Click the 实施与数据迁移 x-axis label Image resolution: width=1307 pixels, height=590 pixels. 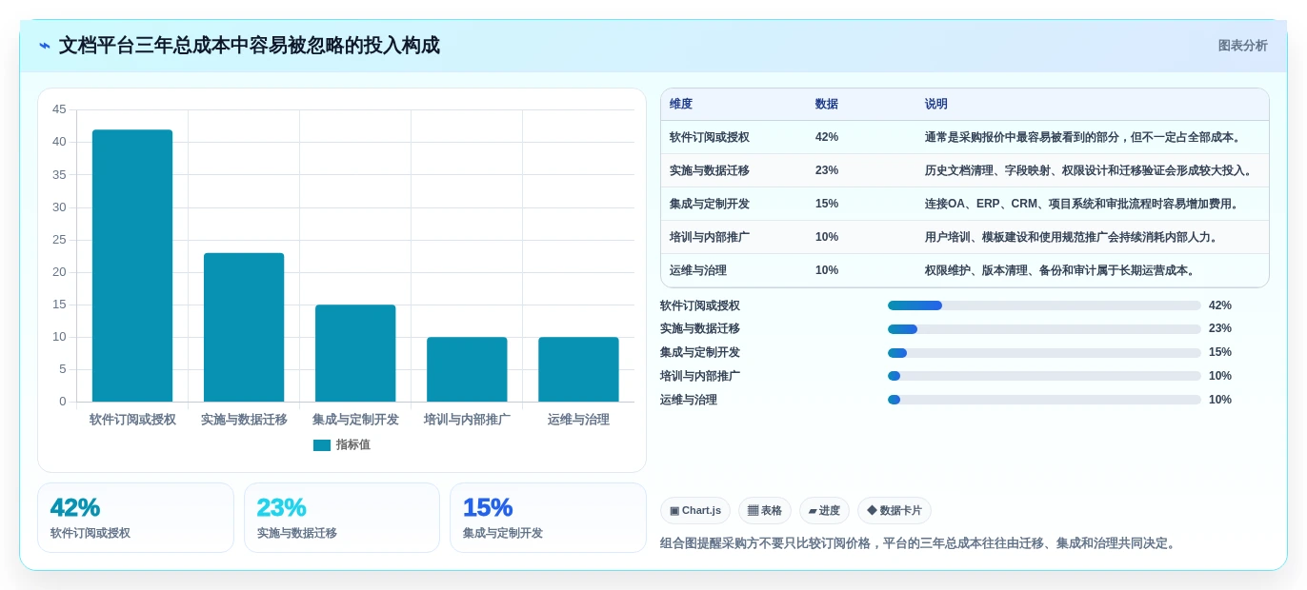click(x=244, y=420)
